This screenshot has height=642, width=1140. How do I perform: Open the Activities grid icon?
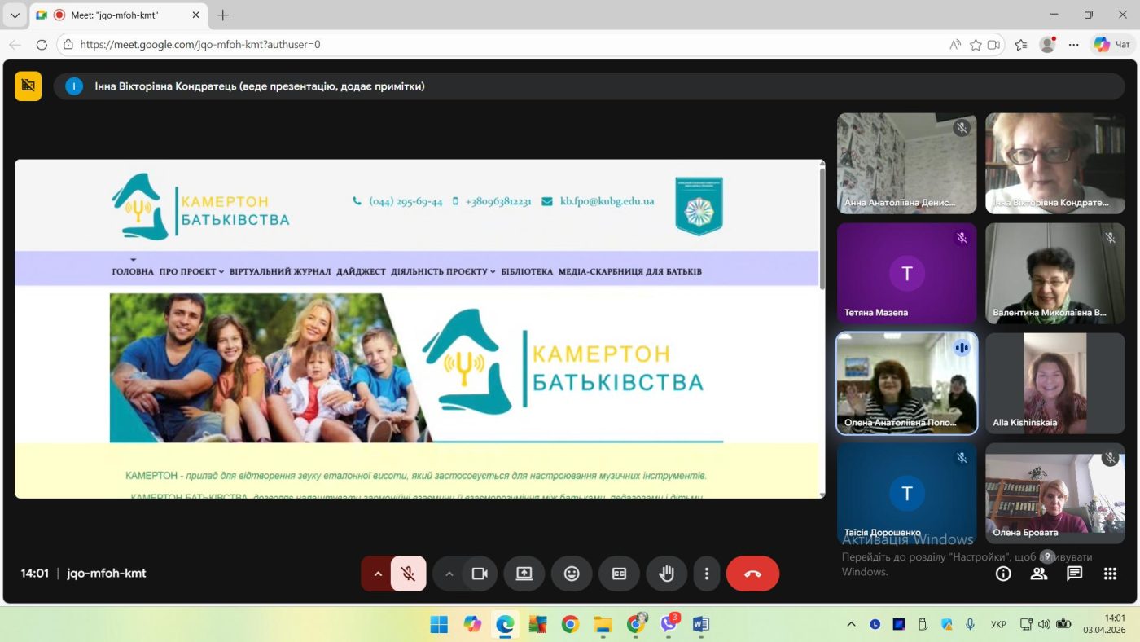pyautogui.click(x=1110, y=574)
